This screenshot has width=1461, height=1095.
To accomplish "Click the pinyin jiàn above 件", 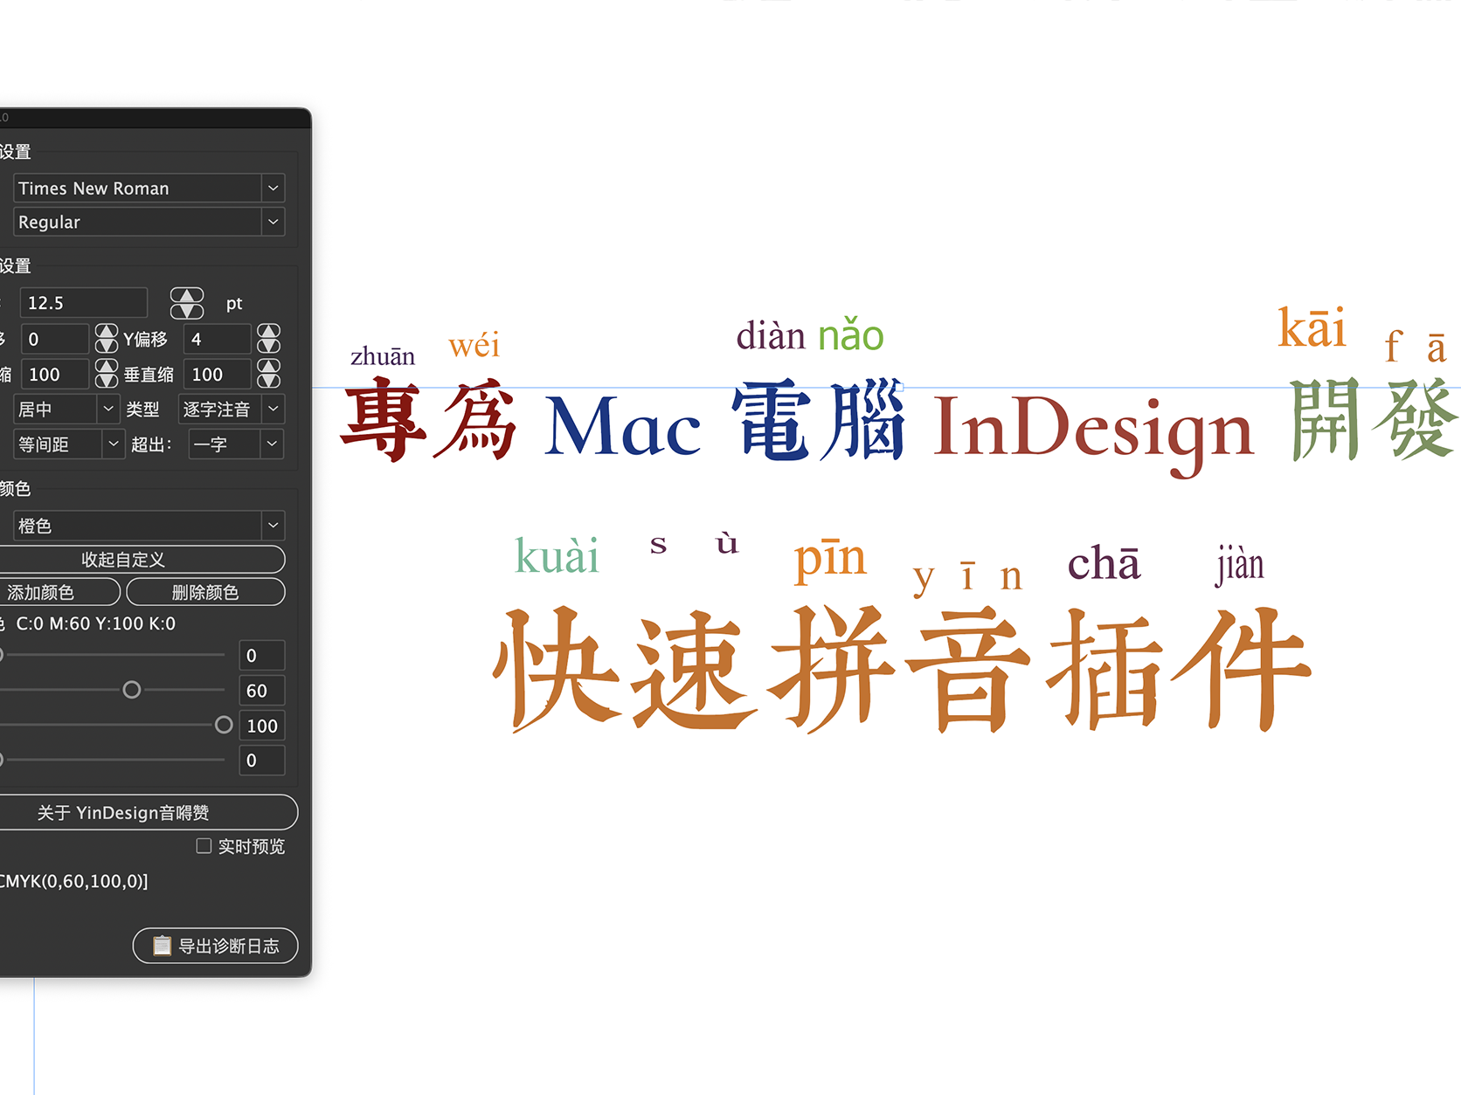I will [1240, 565].
